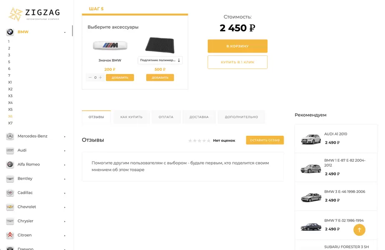Collapse the BMW model list

[65, 32]
